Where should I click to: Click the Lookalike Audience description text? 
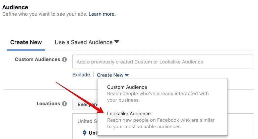tap(161, 123)
